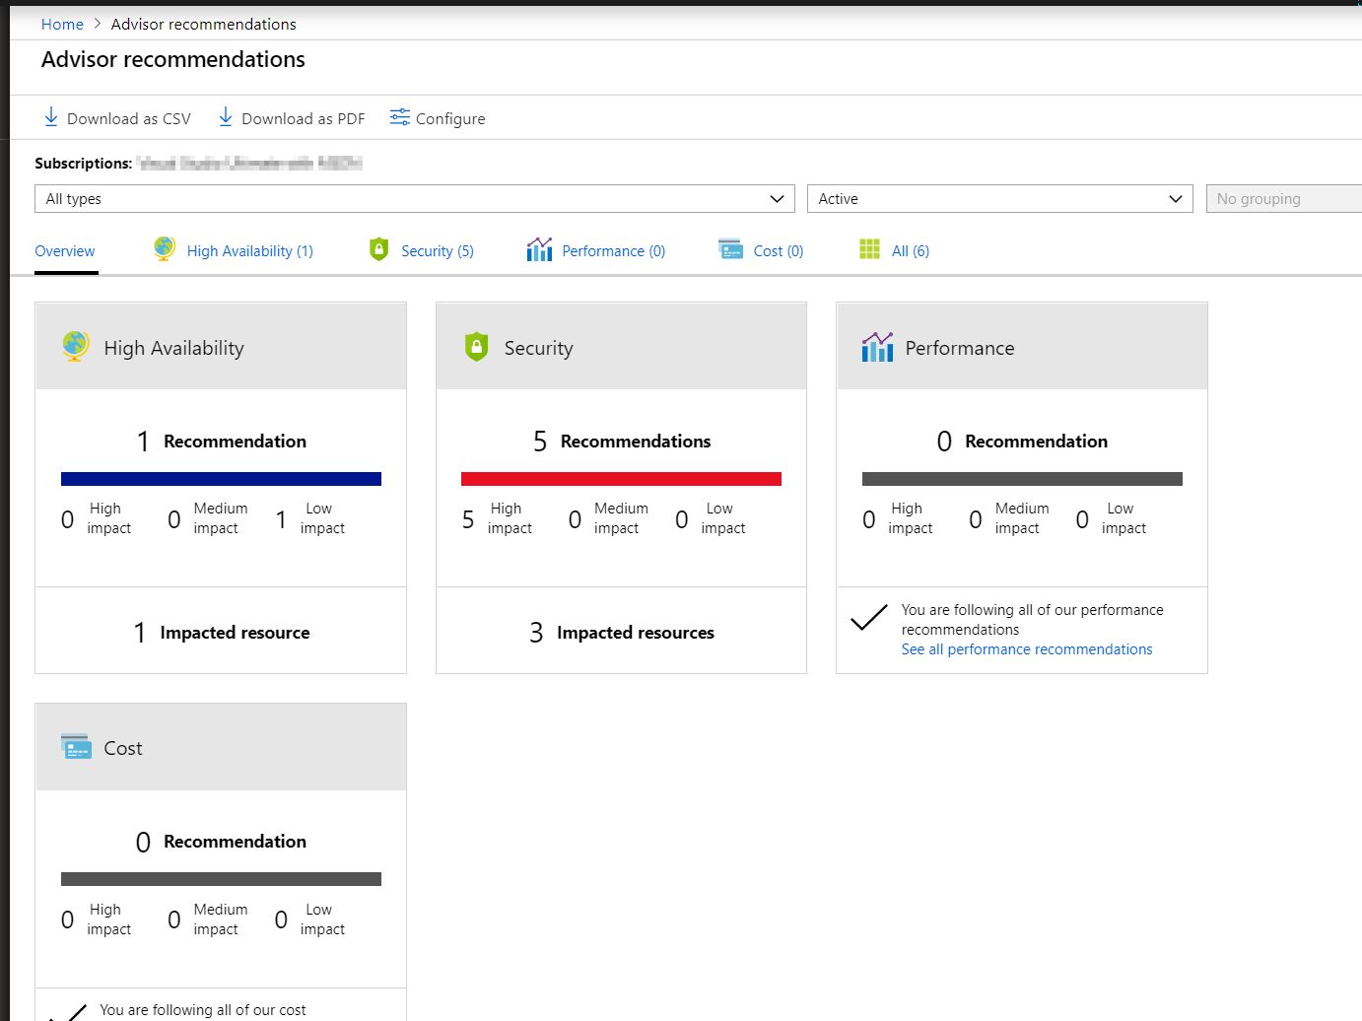Click the green Security shield icon in tab bar
This screenshot has width=1362, height=1021.
[x=378, y=249]
